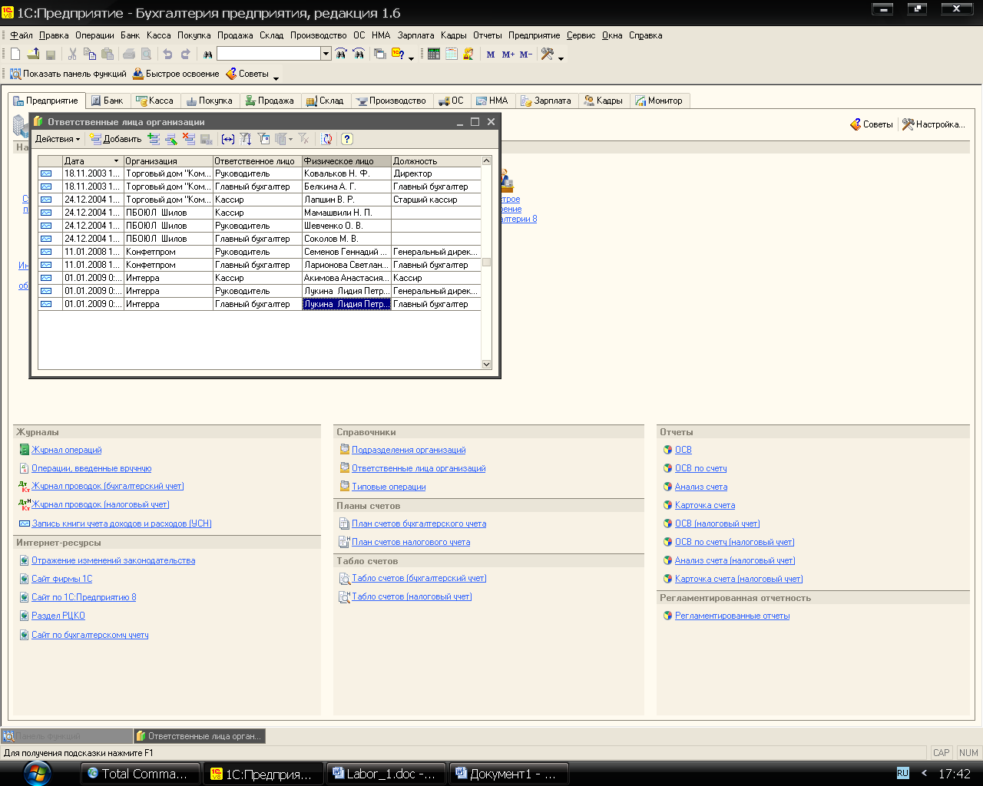Switch to the Кадры tab
This screenshot has height=786, width=983.
pyautogui.click(x=604, y=101)
